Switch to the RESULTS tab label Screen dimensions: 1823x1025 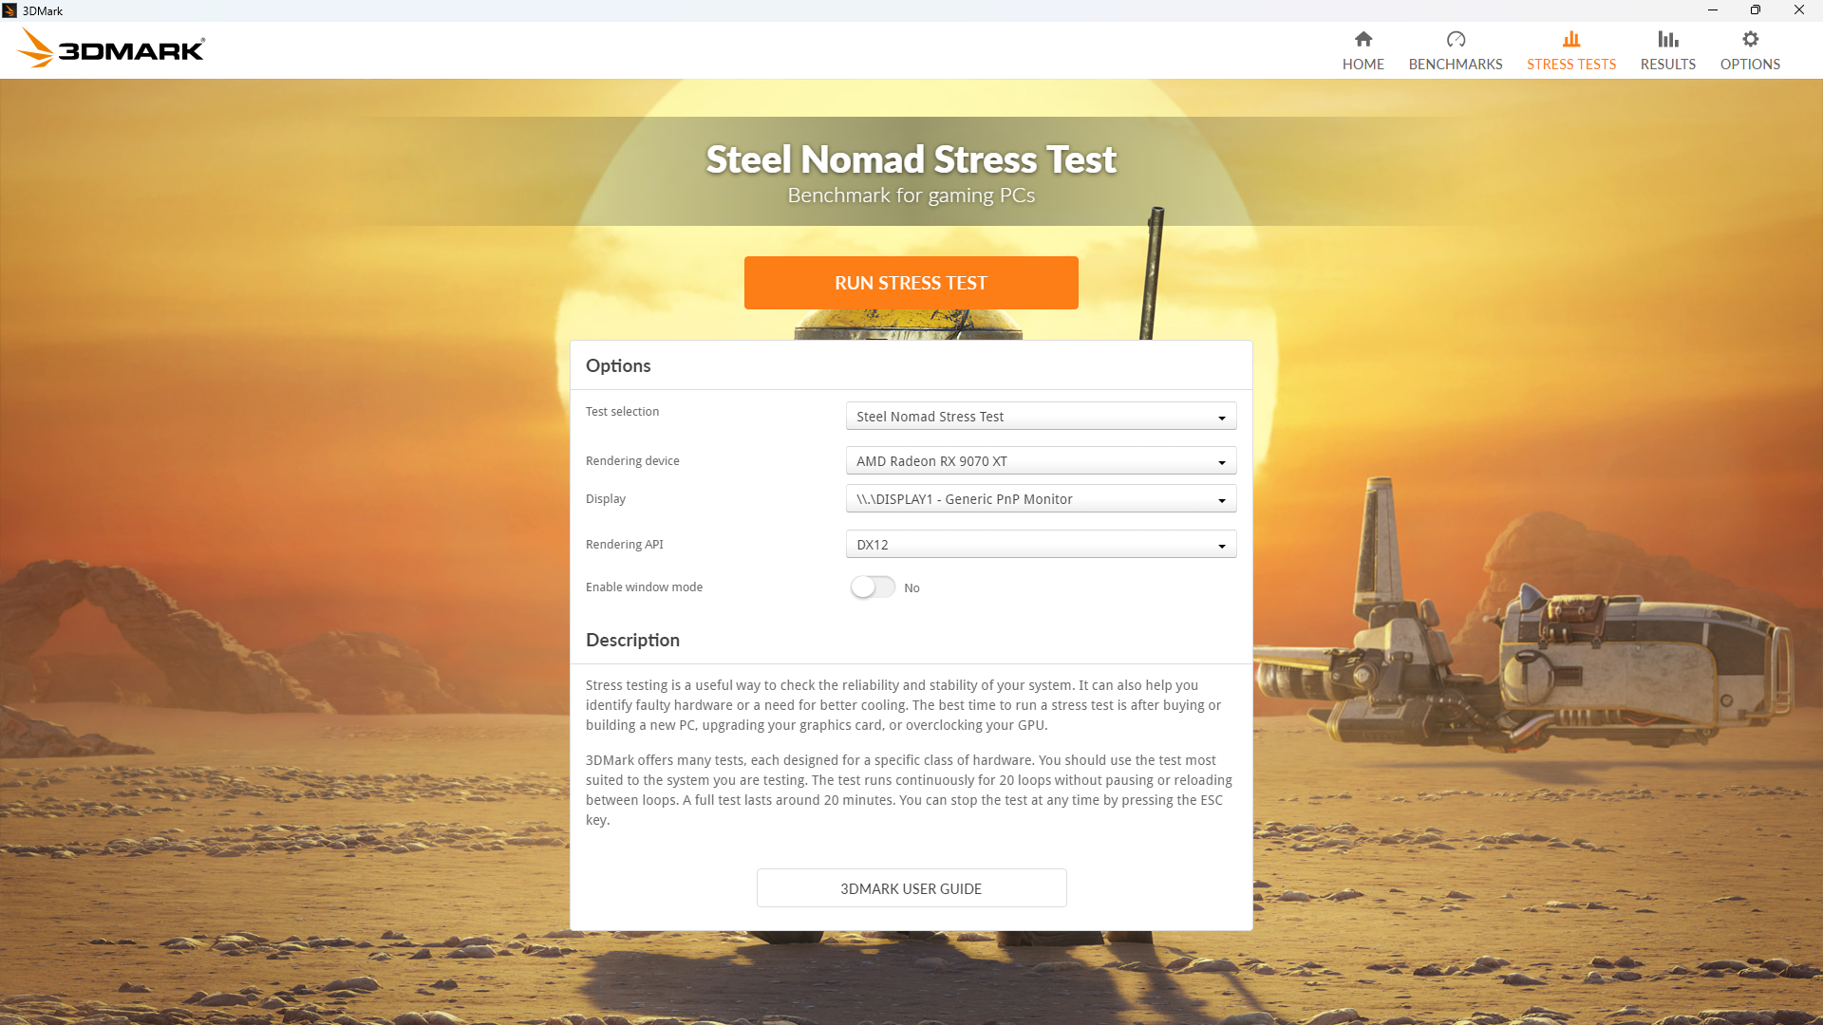[1668, 65]
